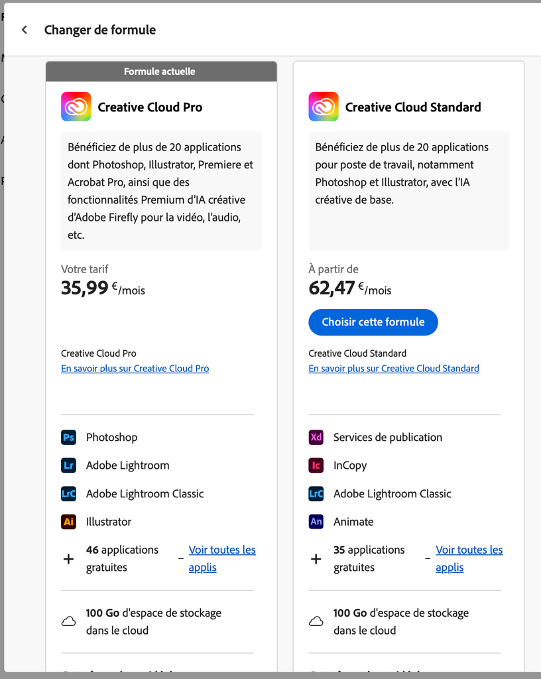This screenshot has width=541, height=679.
Task: Click the 62,47 €/mois price
Action: point(349,288)
